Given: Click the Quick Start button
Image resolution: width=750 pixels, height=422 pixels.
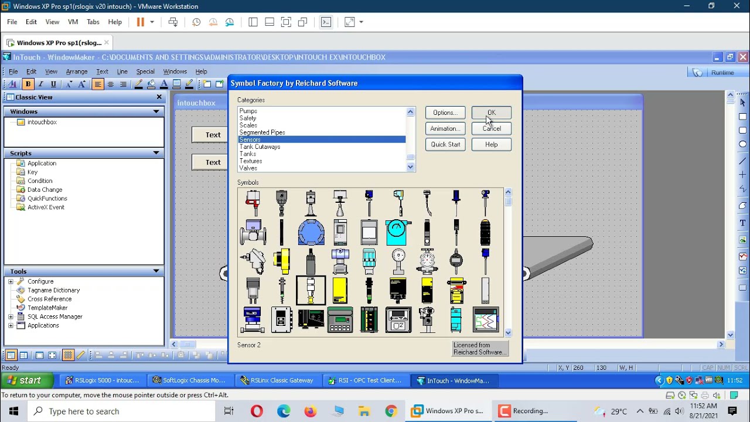Looking at the screenshot, I should (x=445, y=144).
